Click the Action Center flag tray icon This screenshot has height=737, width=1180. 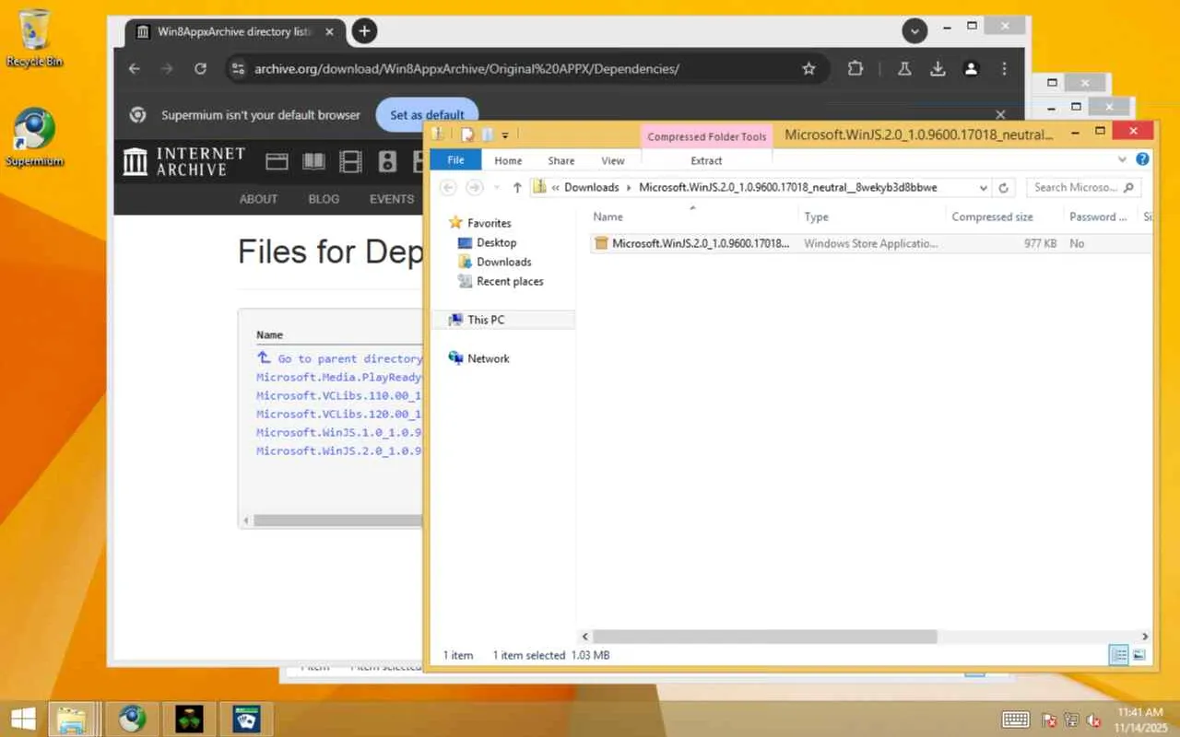coord(1049,719)
